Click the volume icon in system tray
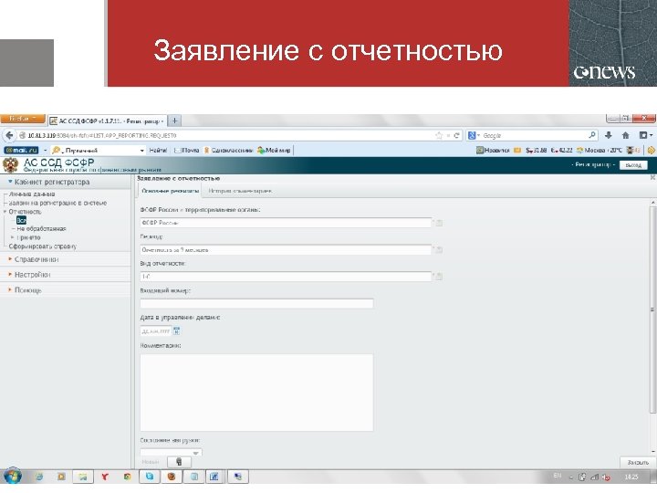This screenshot has height=493, width=657. point(606,477)
